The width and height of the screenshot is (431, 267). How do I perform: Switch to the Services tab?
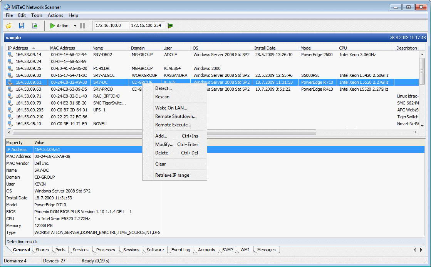tap(80, 250)
